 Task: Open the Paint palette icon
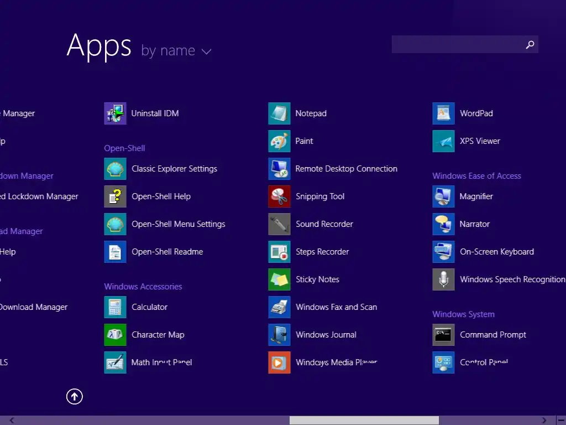point(279,141)
